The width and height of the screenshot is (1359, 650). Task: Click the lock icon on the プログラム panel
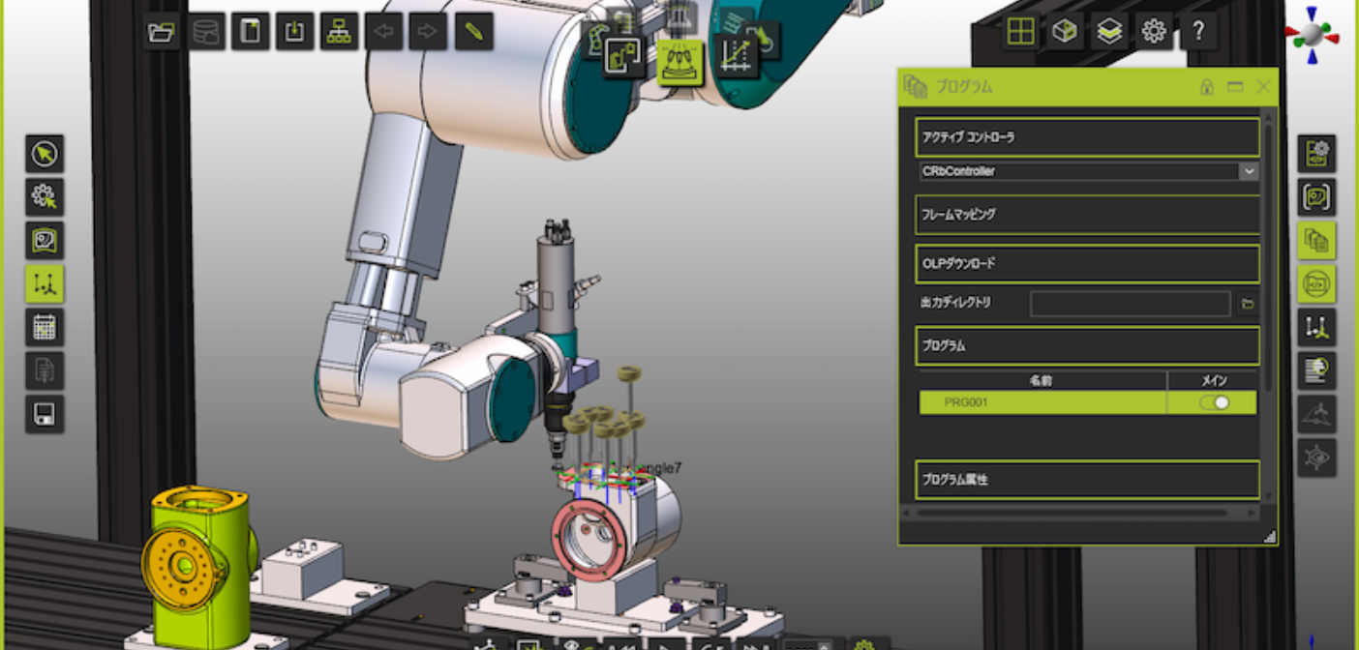coord(1206,86)
